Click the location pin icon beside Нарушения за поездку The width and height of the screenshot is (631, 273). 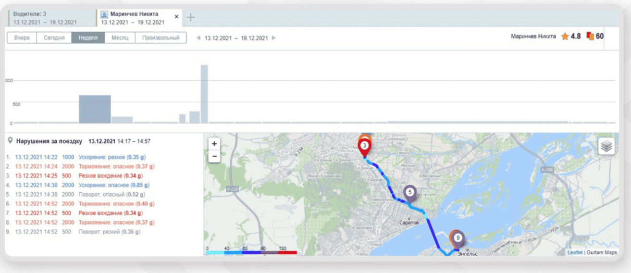[10, 141]
